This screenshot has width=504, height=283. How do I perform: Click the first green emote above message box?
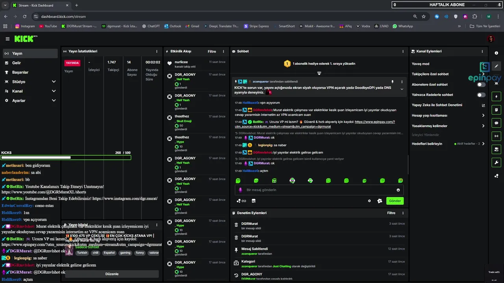238,181
